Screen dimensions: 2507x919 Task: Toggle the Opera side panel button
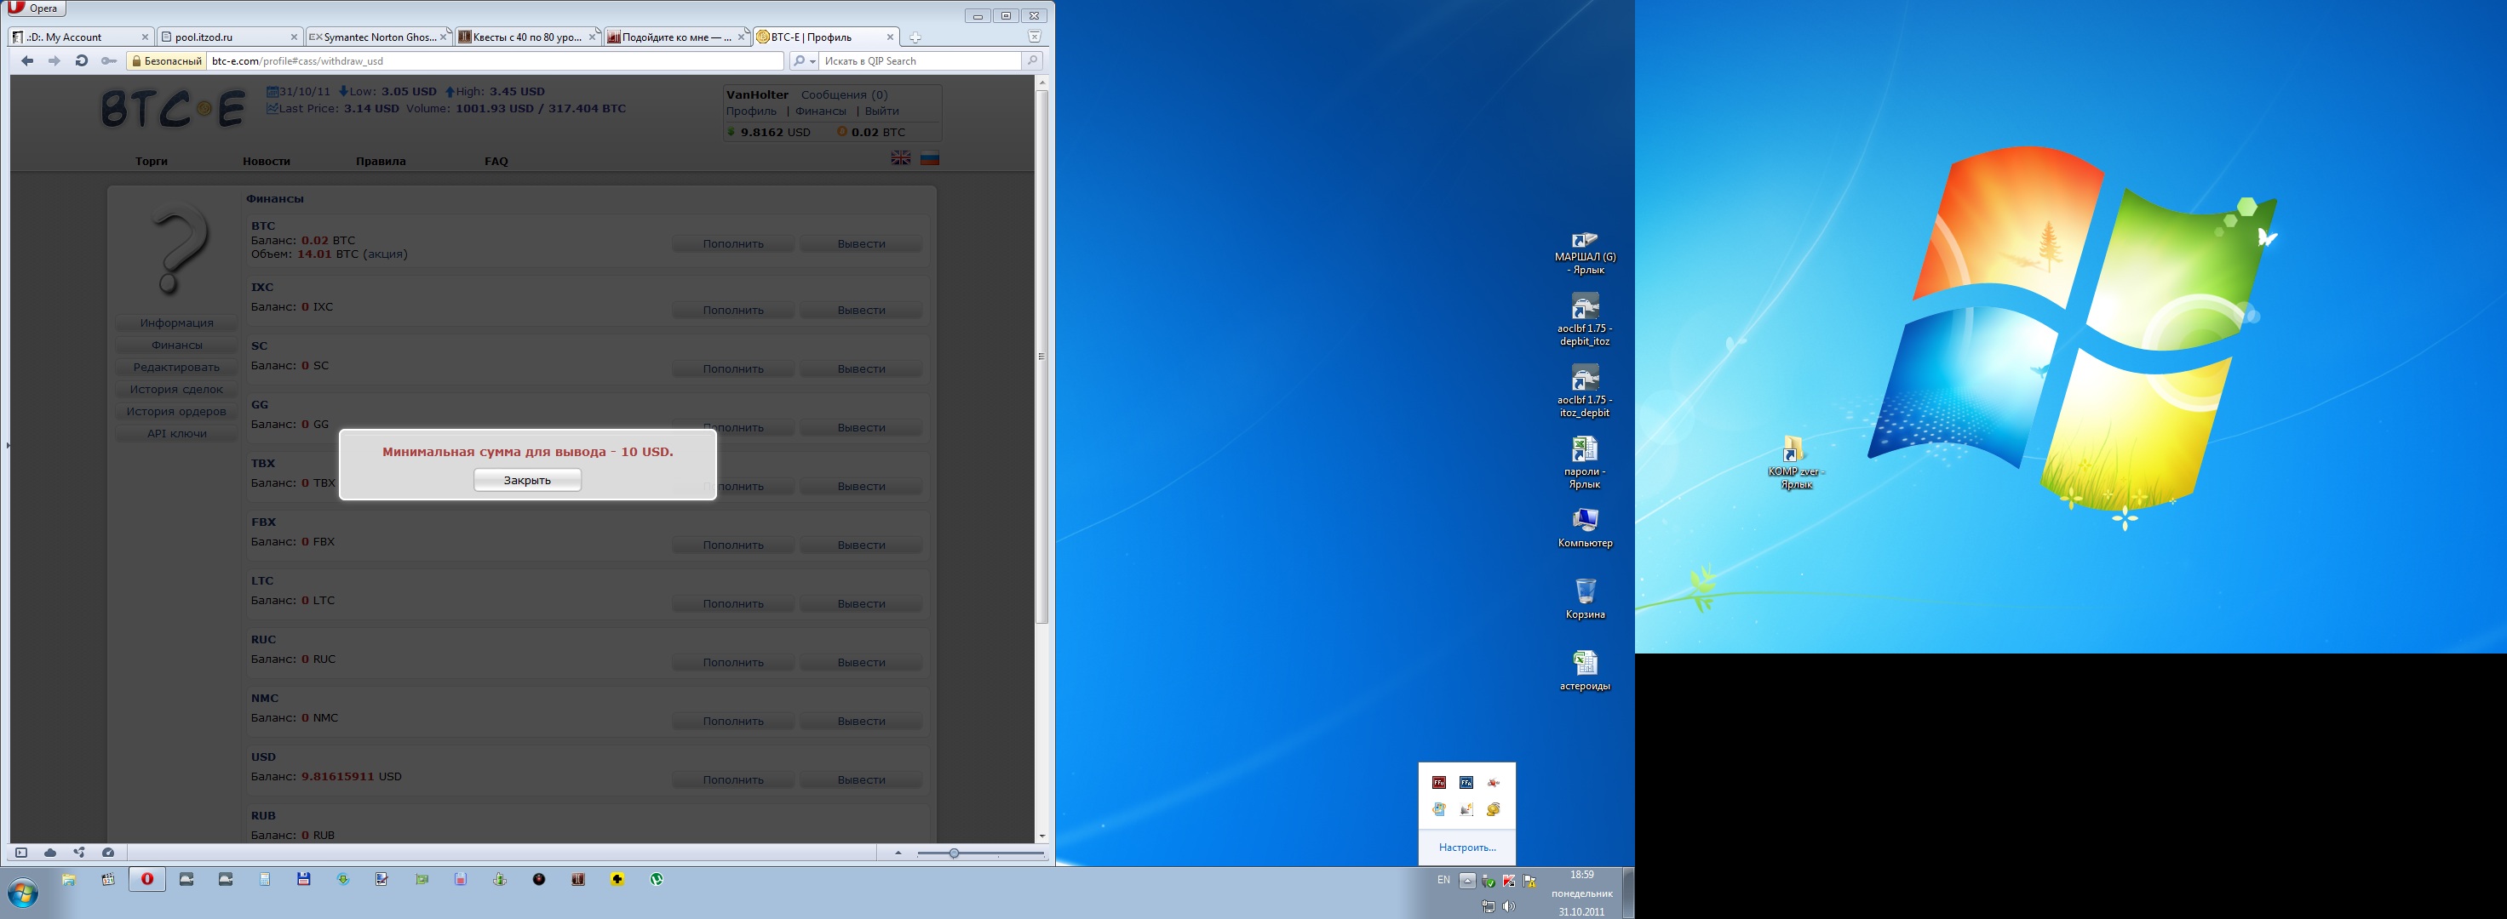tap(21, 853)
